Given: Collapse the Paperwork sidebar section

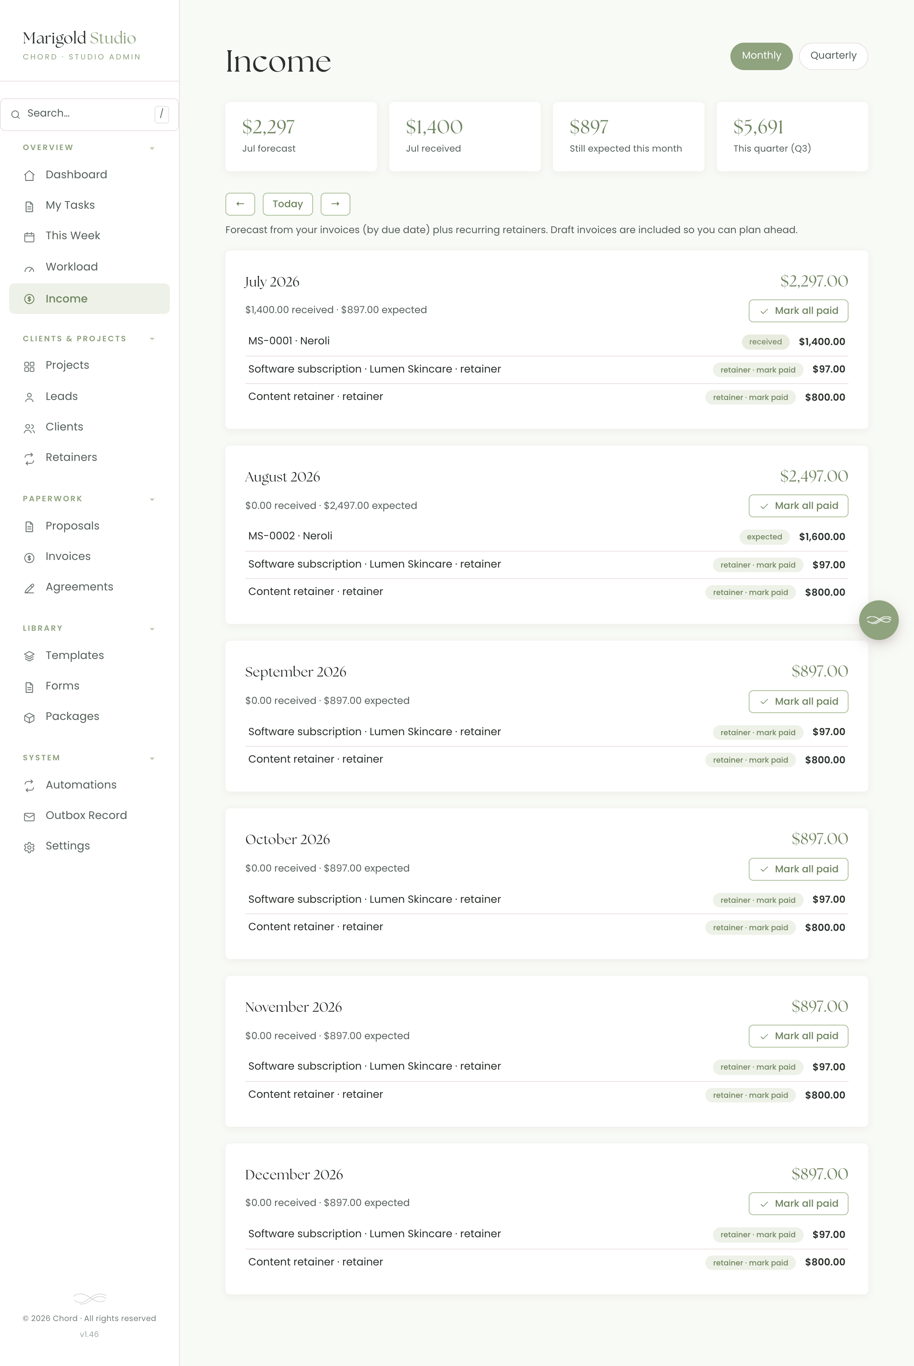Looking at the screenshot, I should (x=152, y=500).
